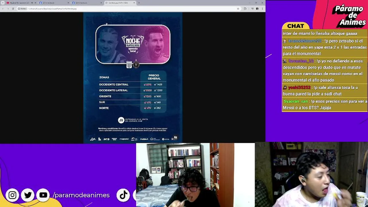Select the NORTE row label

[x=104, y=108]
